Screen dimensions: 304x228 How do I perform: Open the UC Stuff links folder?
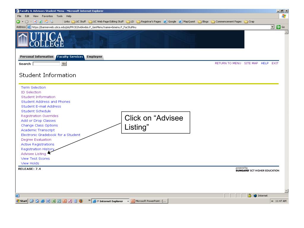coord(79,22)
